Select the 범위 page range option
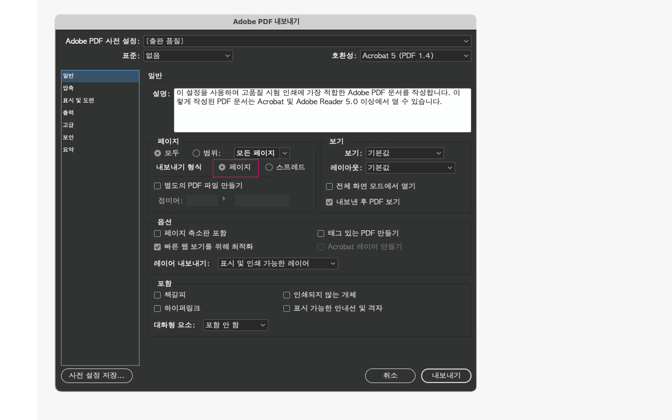This screenshot has height=420, width=672. click(197, 153)
